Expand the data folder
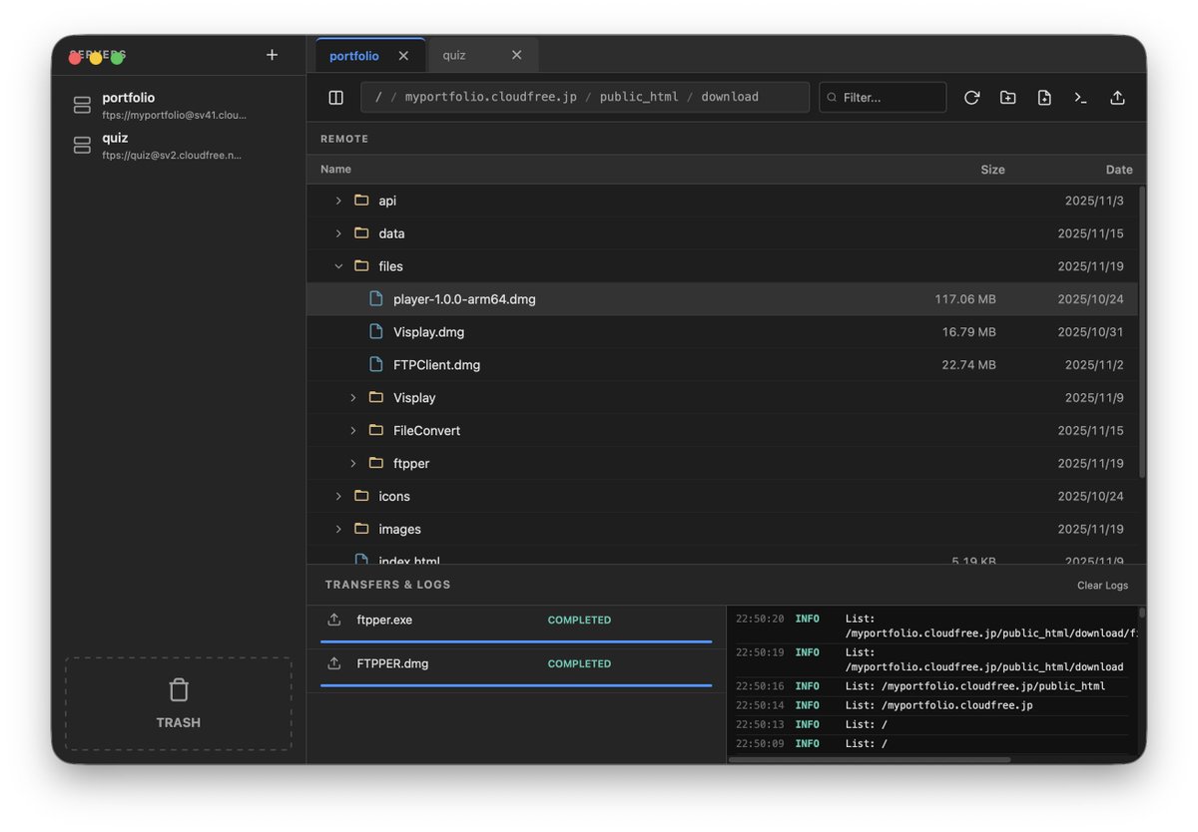Image resolution: width=1198 pixels, height=832 pixels. (338, 233)
